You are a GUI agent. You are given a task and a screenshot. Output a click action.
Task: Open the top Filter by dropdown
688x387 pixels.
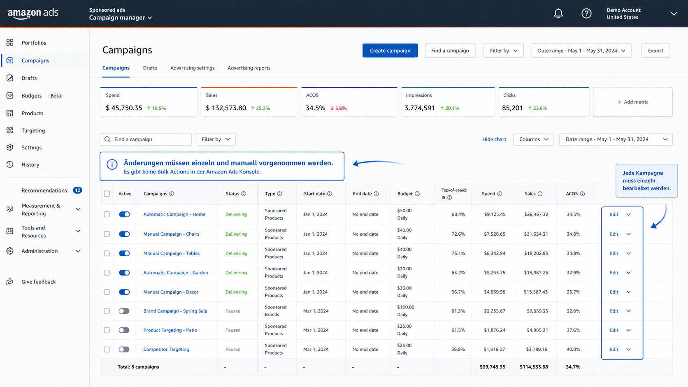504,51
